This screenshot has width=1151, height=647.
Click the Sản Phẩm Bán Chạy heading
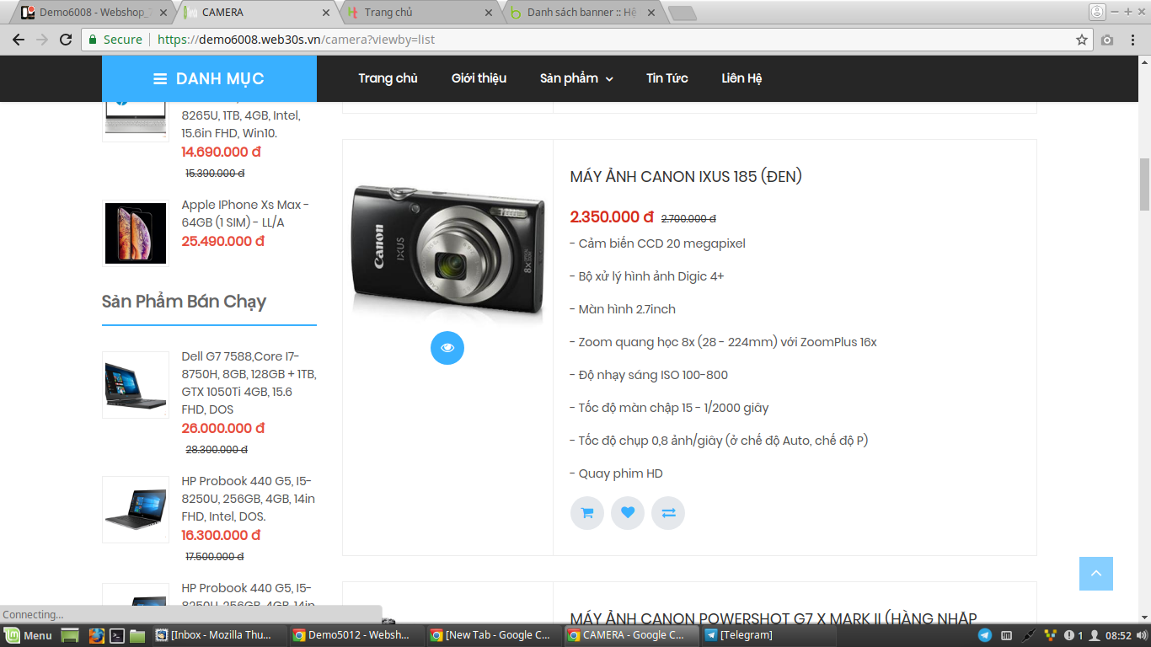(184, 302)
